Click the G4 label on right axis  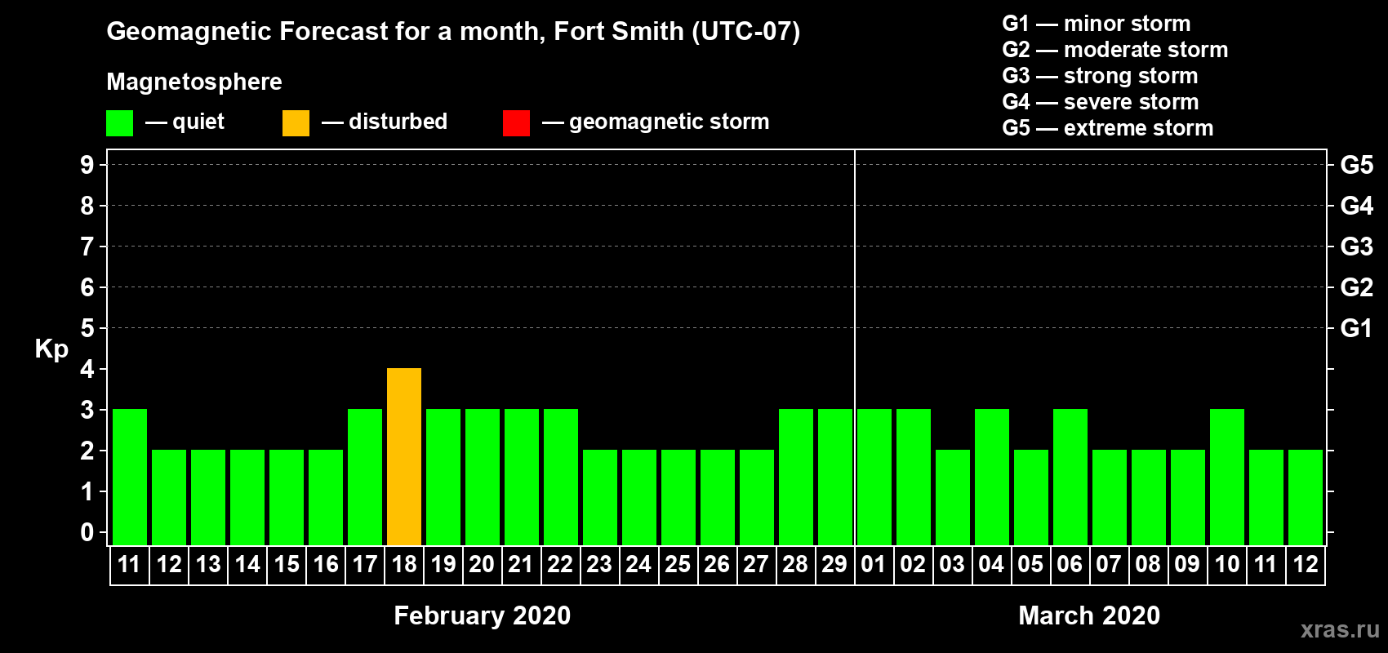(1356, 206)
